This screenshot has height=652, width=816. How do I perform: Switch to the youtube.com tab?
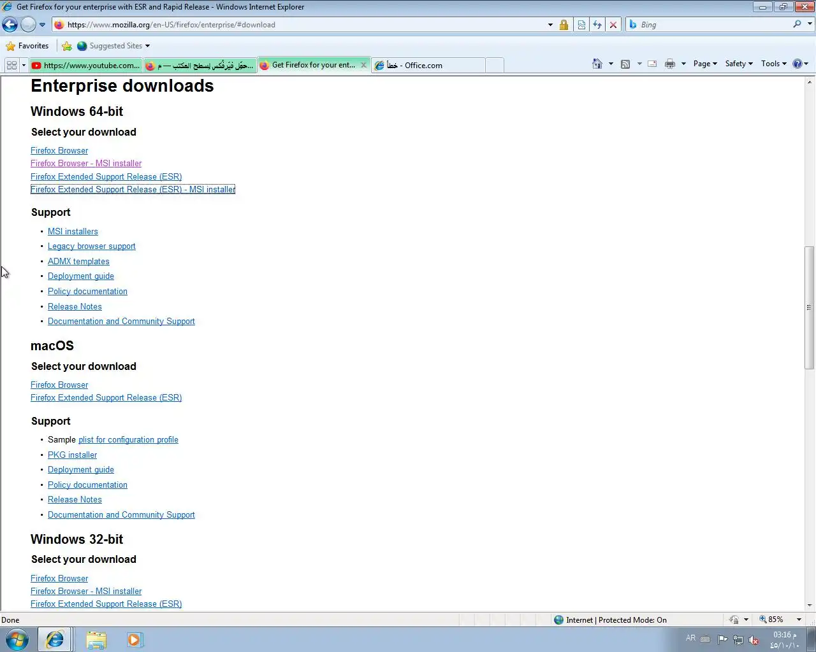coord(85,65)
